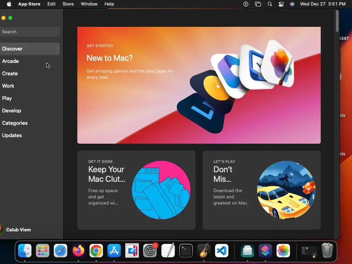Browse Categories in the sidebar
The width and height of the screenshot is (352, 264).
pyautogui.click(x=30, y=123)
